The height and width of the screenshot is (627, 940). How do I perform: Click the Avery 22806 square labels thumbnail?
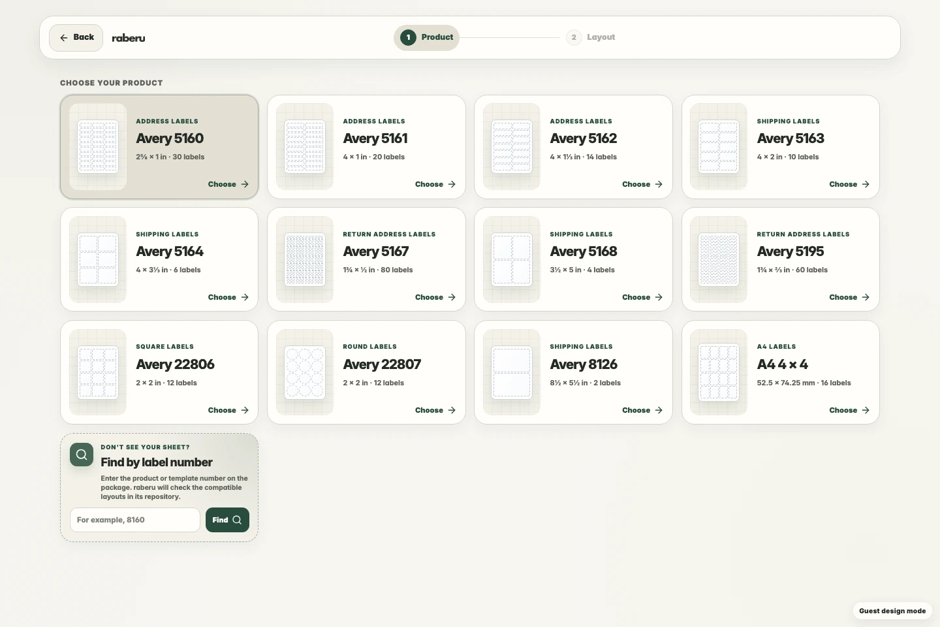(98, 372)
